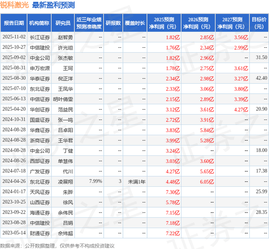This screenshot has width=269, height=249.
Task: Select researcher 倪正洋
Action: pos(65,78)
